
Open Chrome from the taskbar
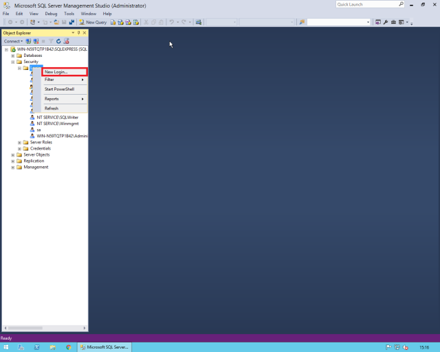[69, 347]
